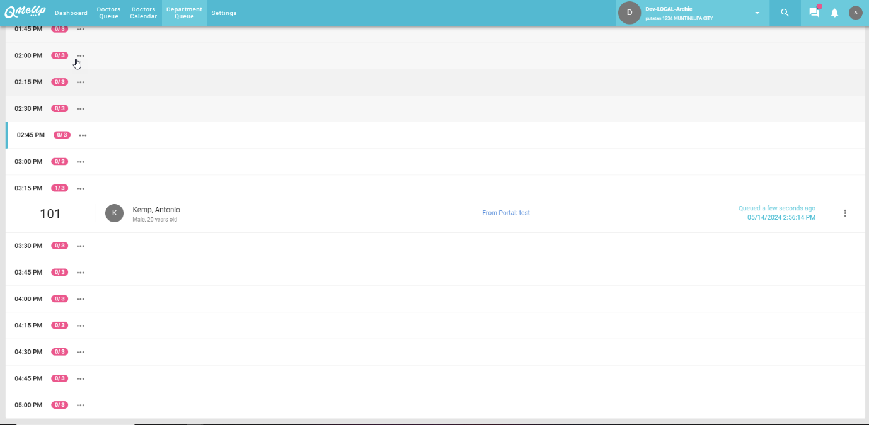Click the patient name Kemp, Antonio
The height and width of the screenshot is (425, 869).
[156, 210]
